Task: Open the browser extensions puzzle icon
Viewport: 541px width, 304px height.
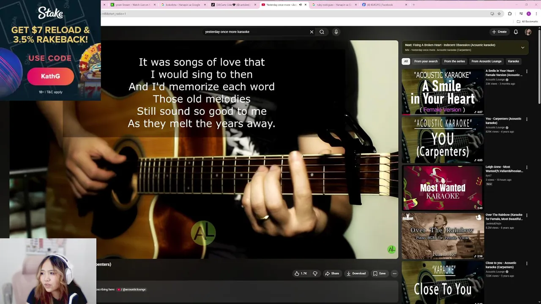Action: click(510, 14)
